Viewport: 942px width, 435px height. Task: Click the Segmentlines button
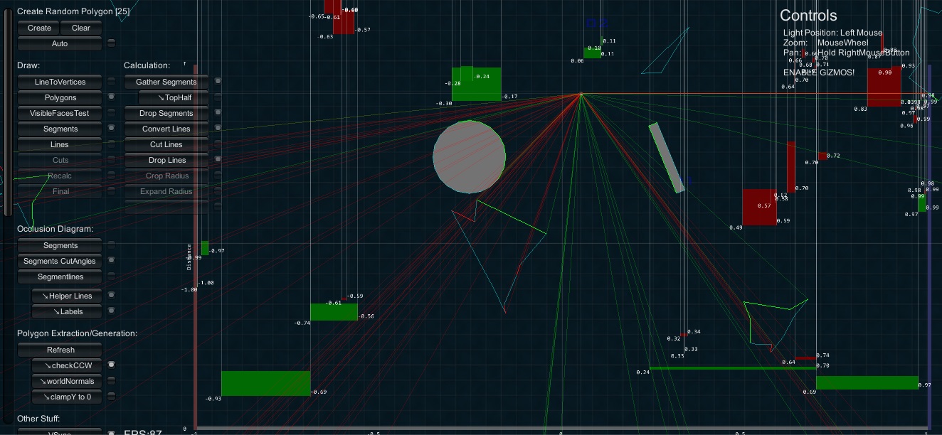[60, 277]
